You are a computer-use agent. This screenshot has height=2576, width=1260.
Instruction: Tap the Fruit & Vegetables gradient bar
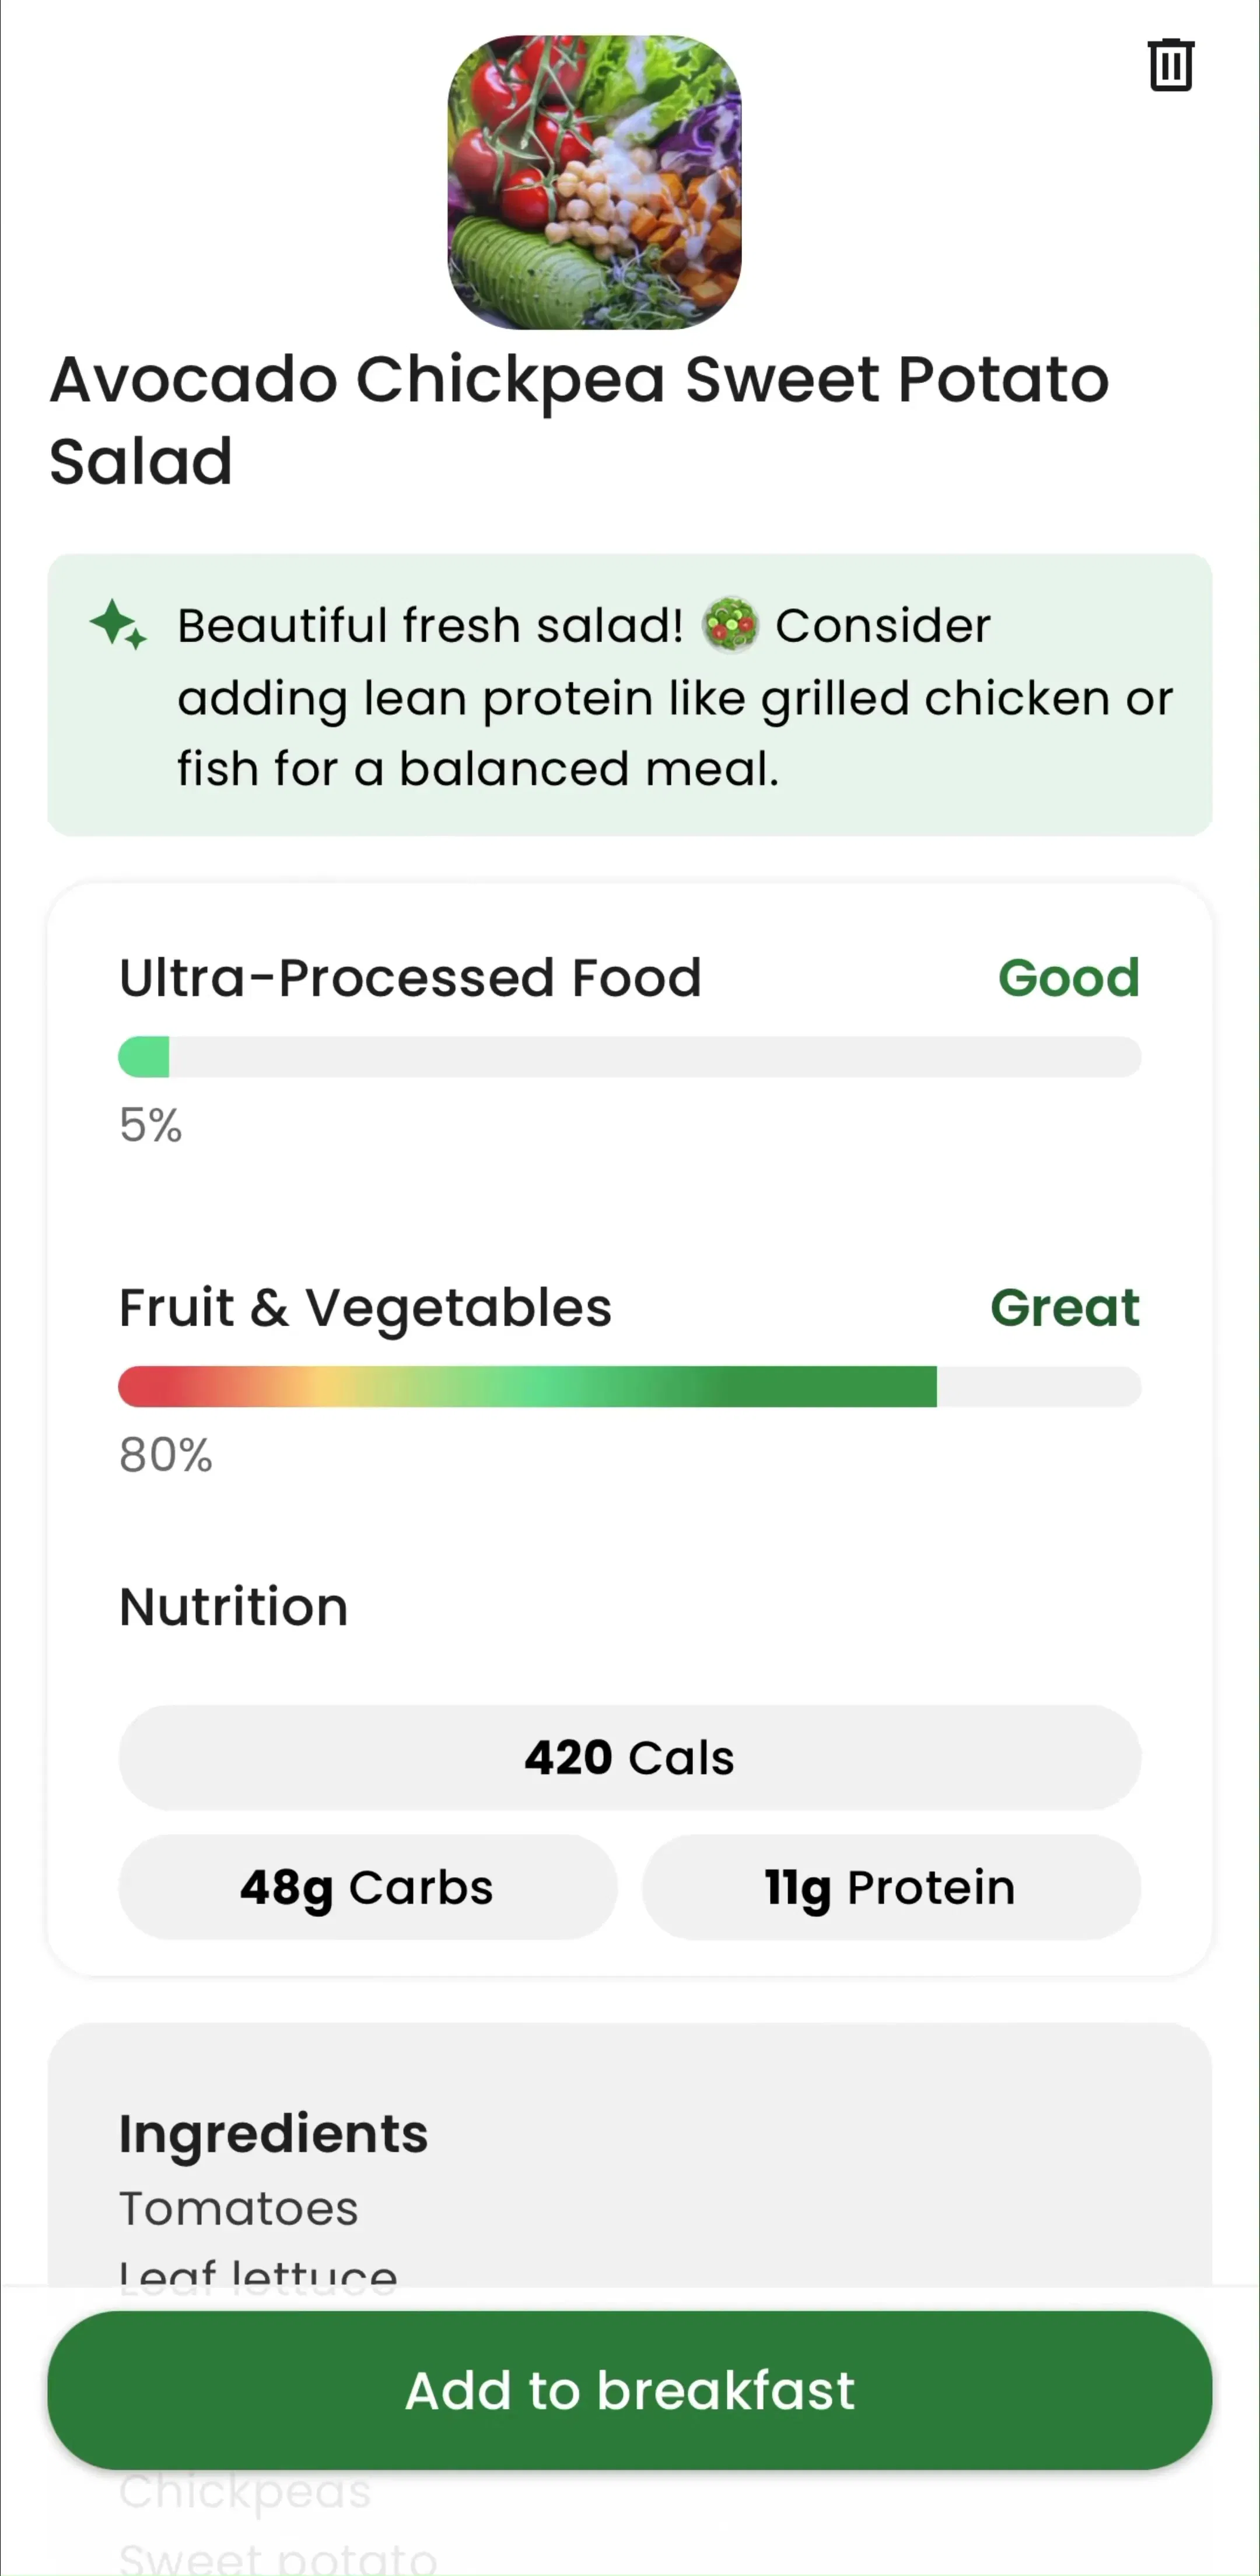[x=629, y=1387]
